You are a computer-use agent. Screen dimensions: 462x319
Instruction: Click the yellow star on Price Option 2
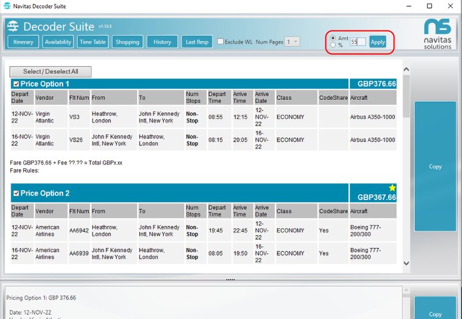pos(392,188)
